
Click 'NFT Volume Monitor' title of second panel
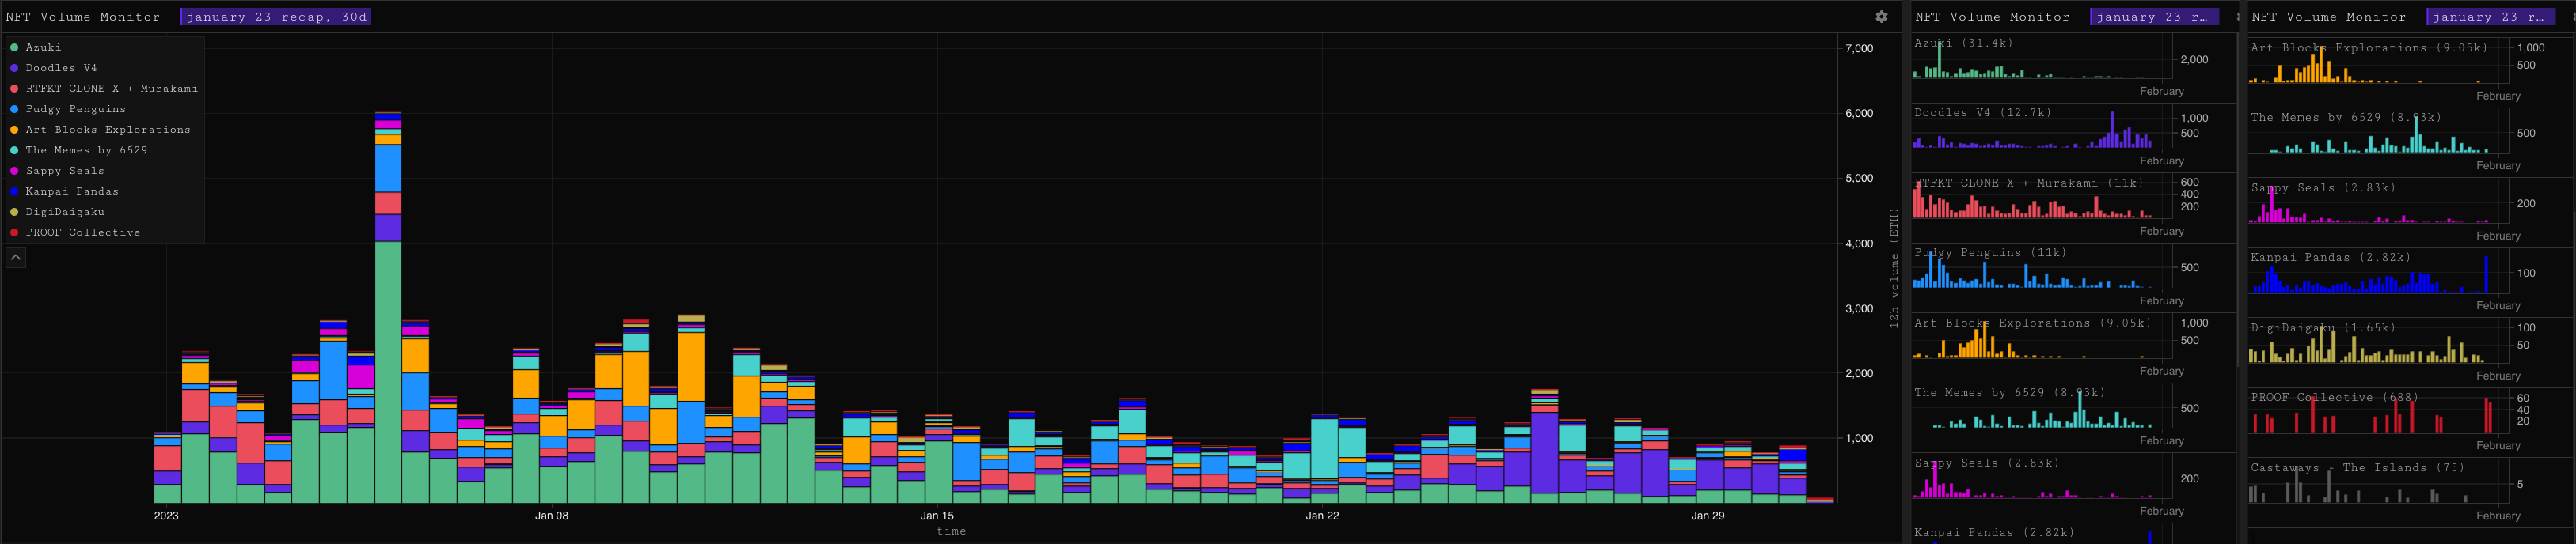coord(1992,17)
